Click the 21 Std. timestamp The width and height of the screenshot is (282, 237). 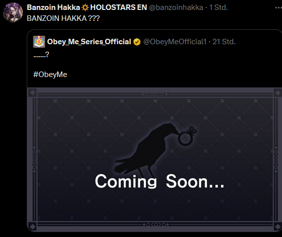click(224, 42)
